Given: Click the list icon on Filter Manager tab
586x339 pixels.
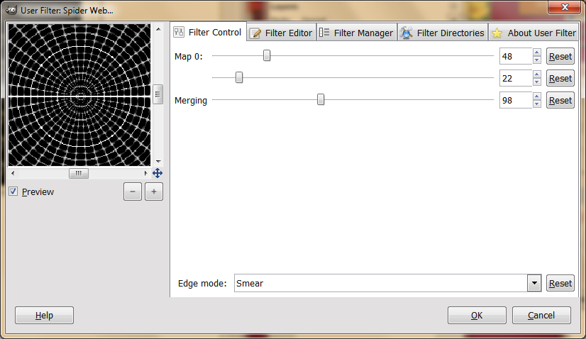Looking at the screenshot, I should click(x=324, y=33).
